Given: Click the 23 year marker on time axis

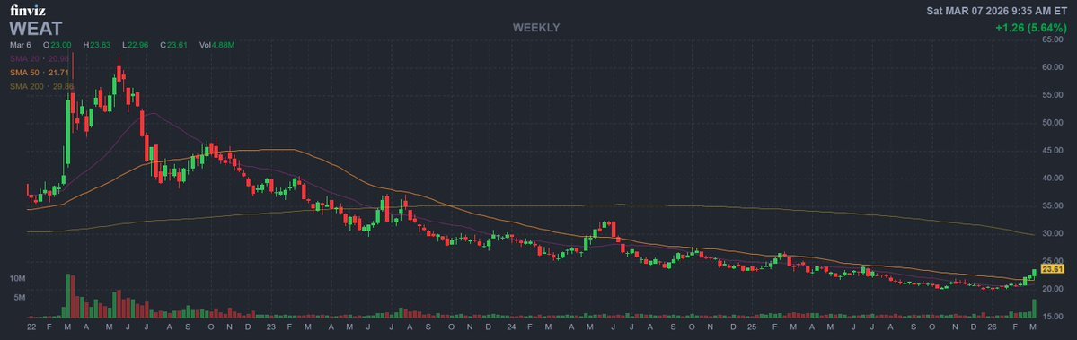Looking at the screenshot, I should 270,327.
